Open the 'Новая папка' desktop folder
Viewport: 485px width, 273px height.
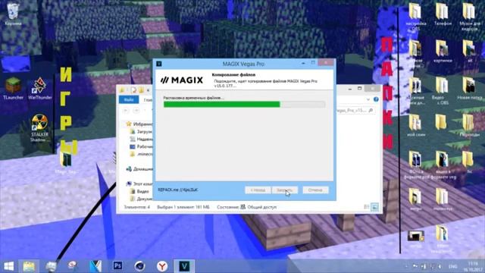(x=469, y=88)
